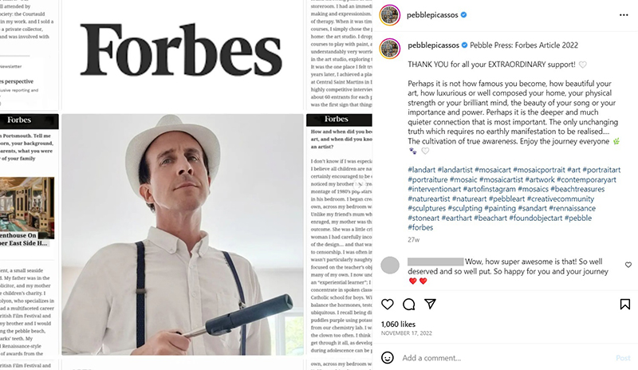Open comment speech bubble icon

[x=408, y=304]
